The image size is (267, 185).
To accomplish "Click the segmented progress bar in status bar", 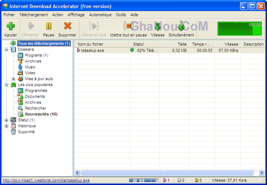I will click(144, 180).
